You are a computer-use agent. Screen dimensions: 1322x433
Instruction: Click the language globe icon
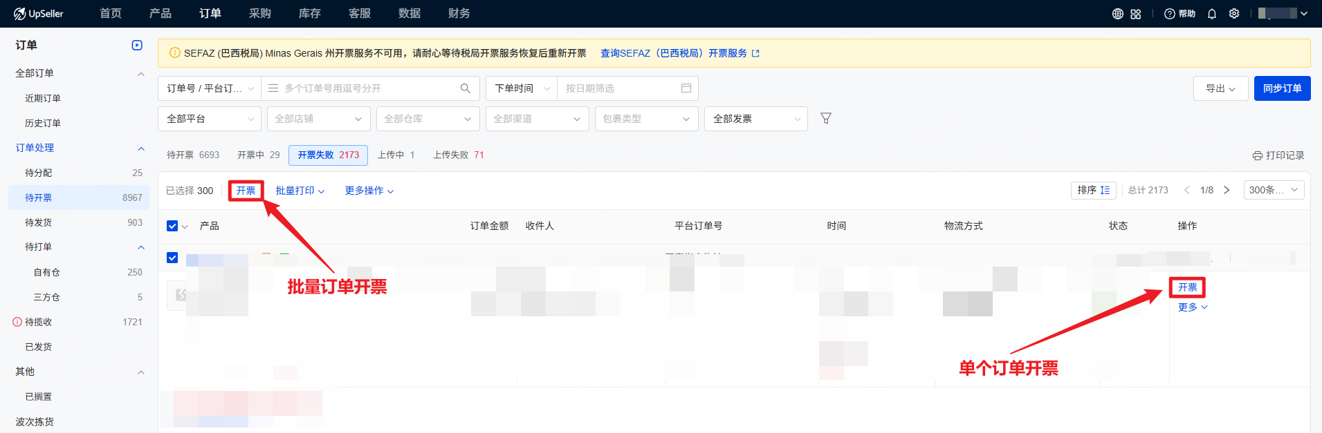pyautogui.click(x=1117, y=14)
